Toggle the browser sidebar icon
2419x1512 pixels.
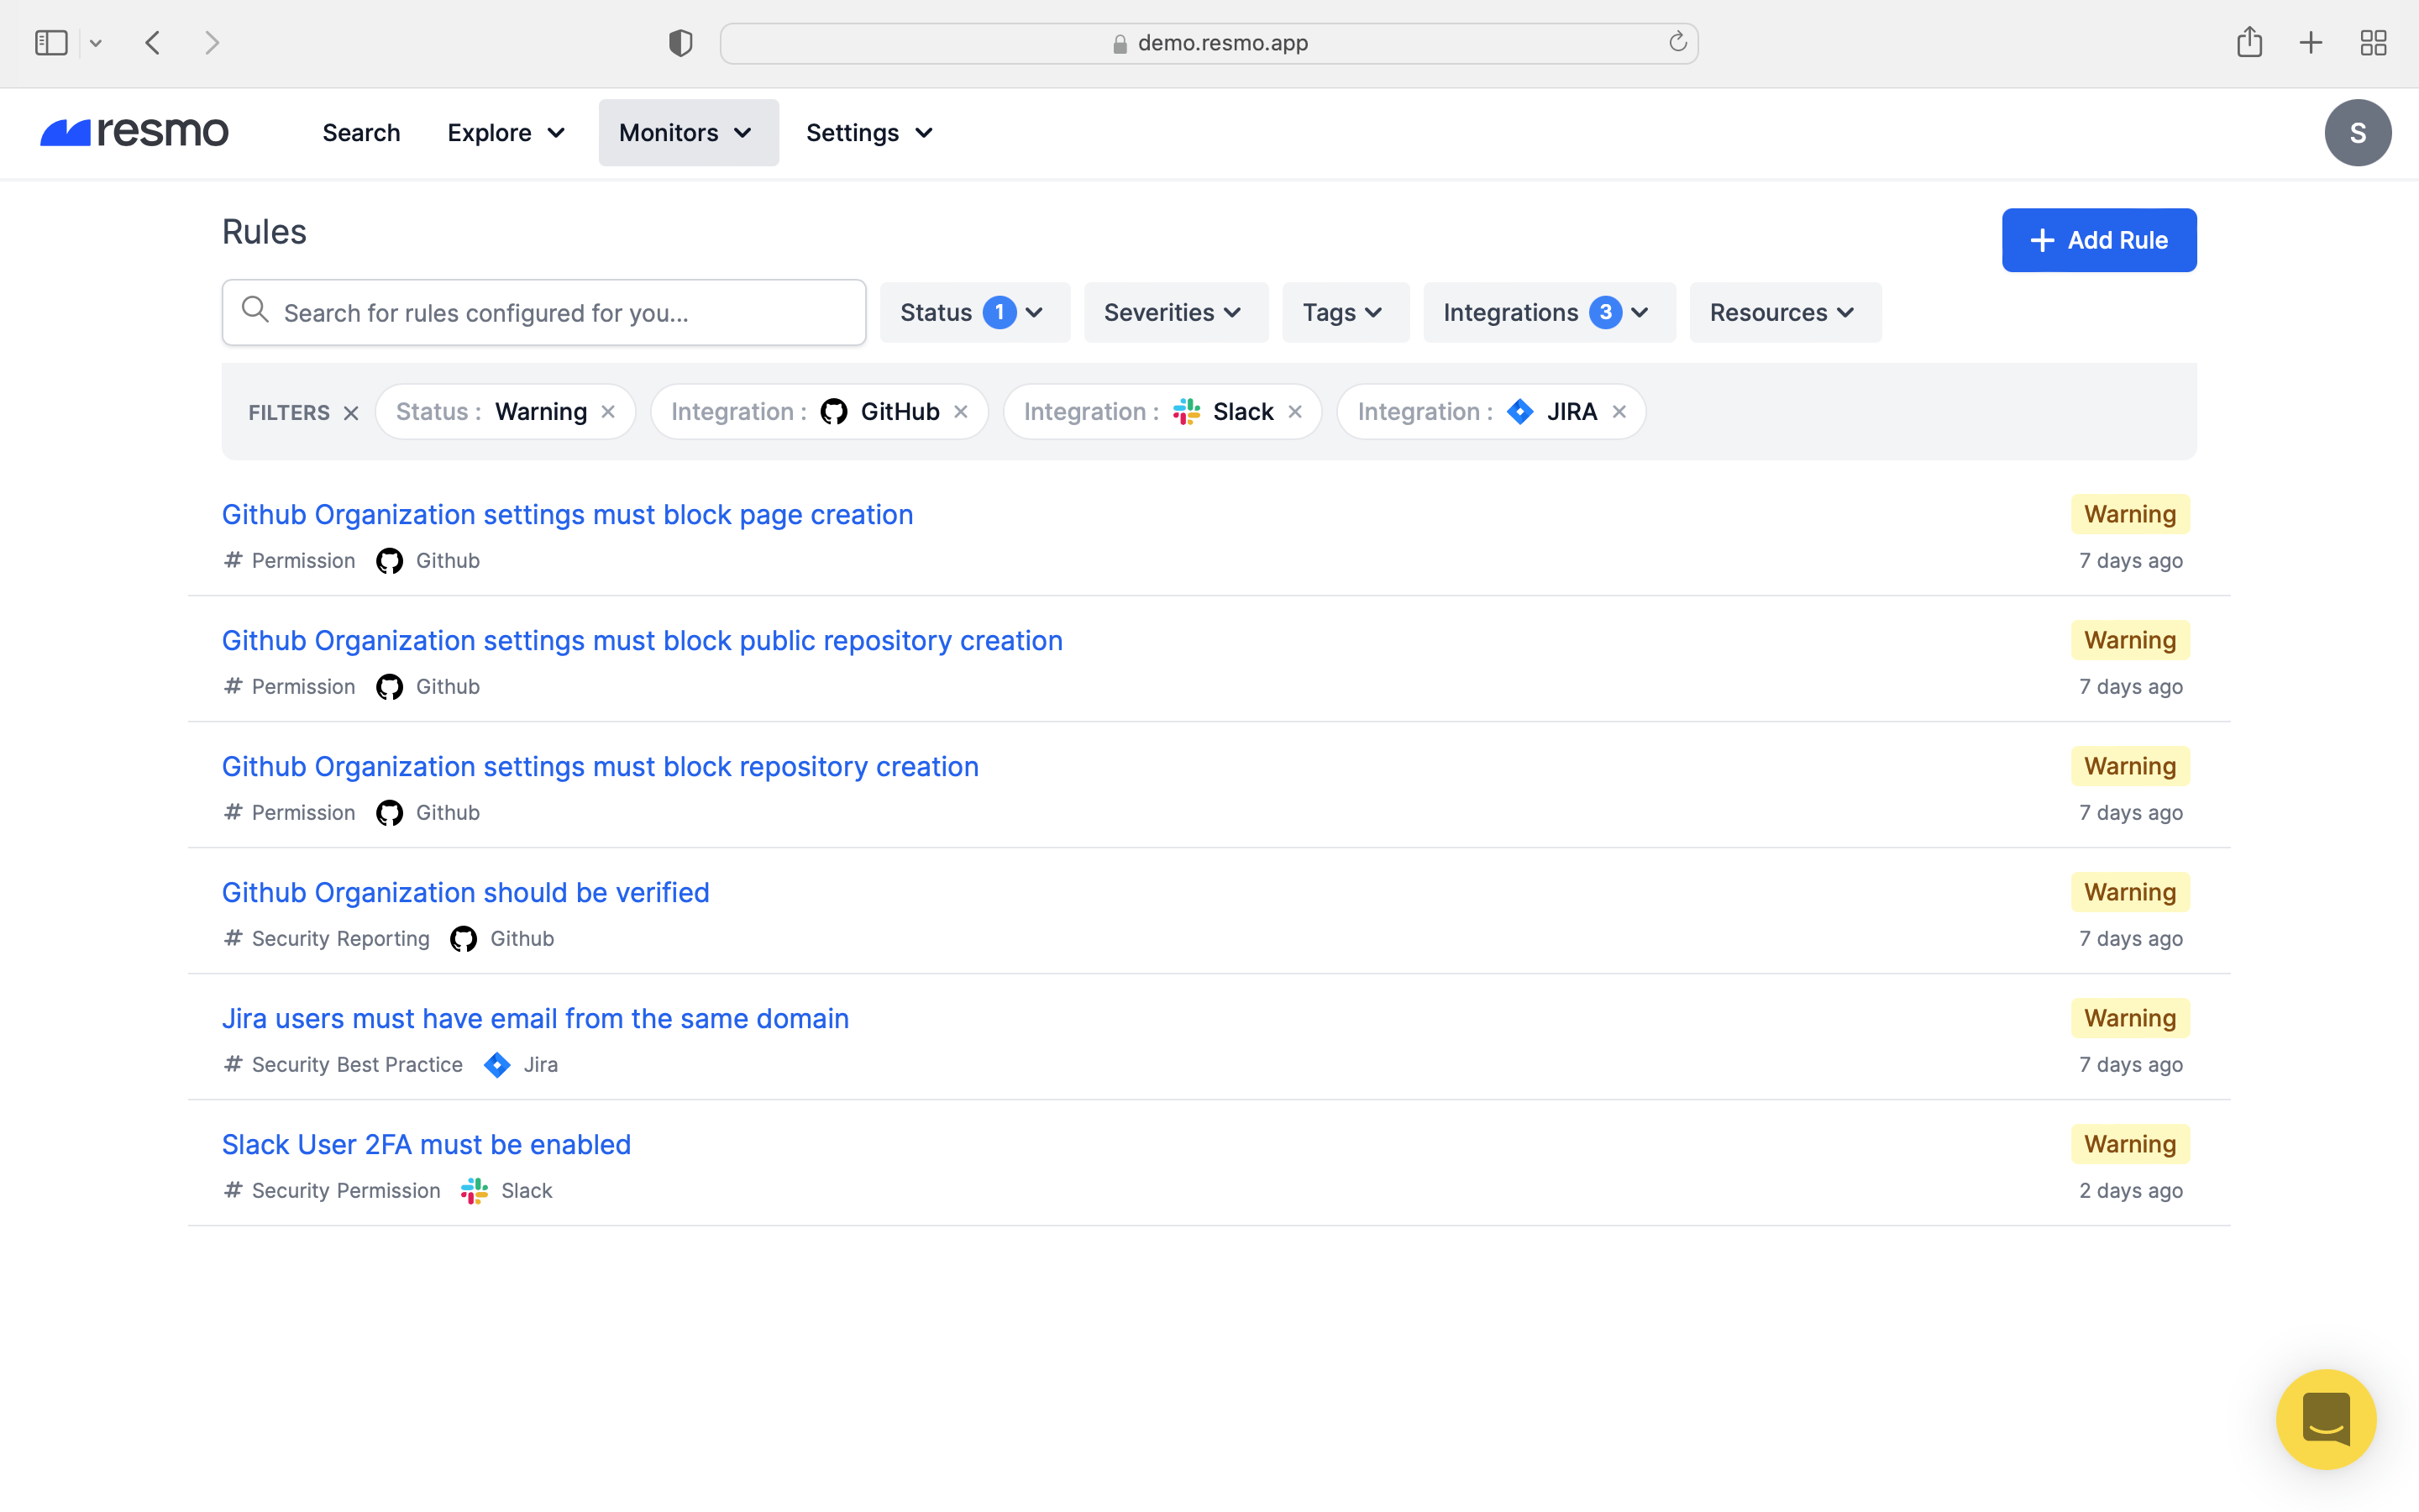coord(51,43)
